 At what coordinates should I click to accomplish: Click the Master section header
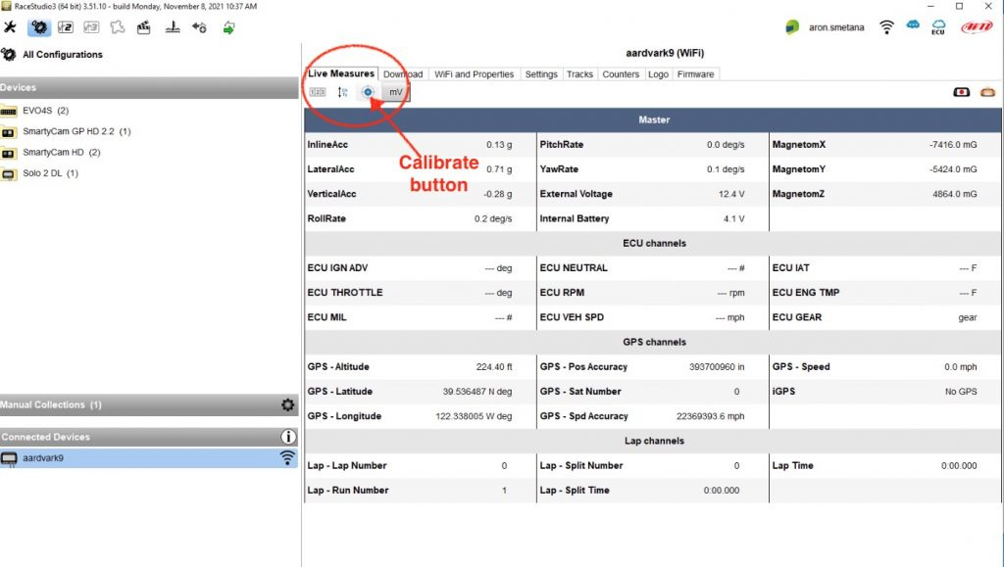(x=653, y=119)
